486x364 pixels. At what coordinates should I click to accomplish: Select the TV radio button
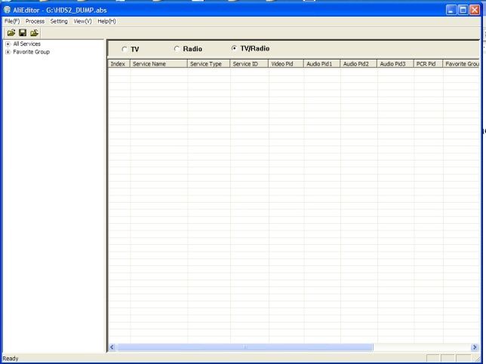pos(125,49)
